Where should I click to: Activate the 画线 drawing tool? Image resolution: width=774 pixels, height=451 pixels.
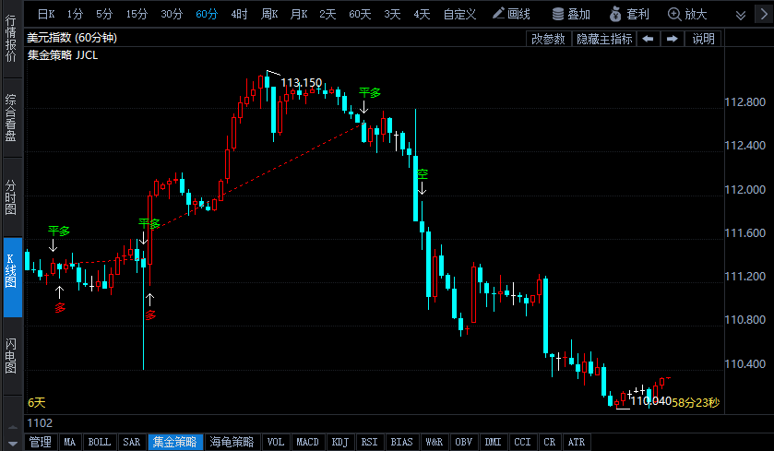tap(511, 14)
